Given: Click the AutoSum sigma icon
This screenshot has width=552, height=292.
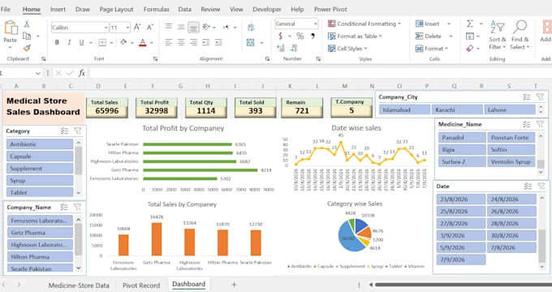Looking at the screenshot, I should click(x=470, y=24).
